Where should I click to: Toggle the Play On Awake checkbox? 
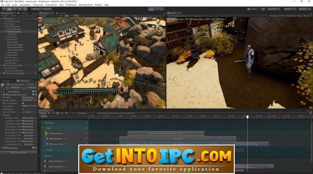(23, 104)
